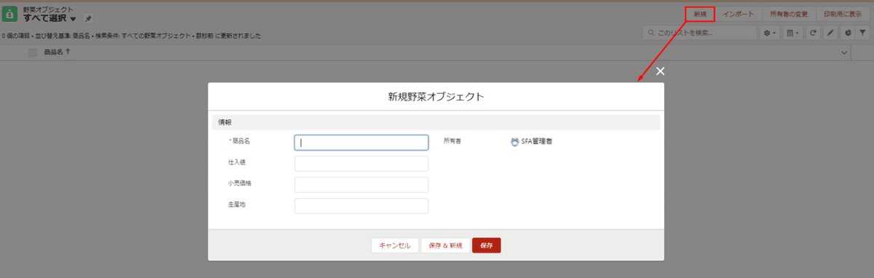
Task: Click the green 野菜オブジェクト object icon
Action: pos(10,15)
